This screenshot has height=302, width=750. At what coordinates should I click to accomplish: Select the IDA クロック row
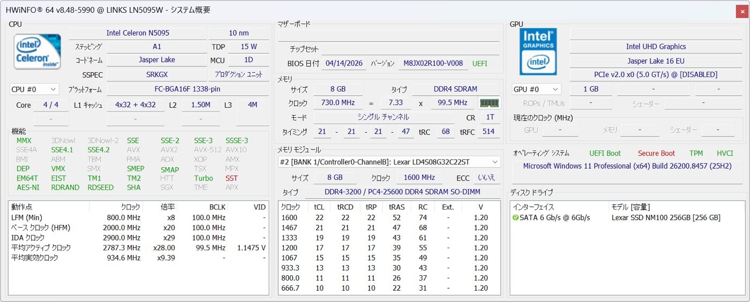click(139, 238)
